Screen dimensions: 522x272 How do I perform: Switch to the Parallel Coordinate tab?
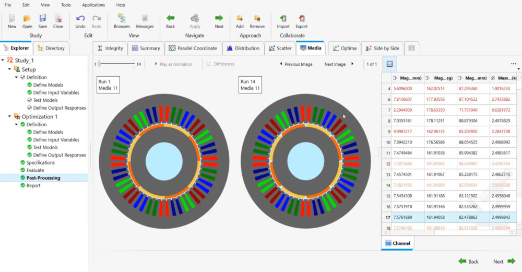click(193, 48)
